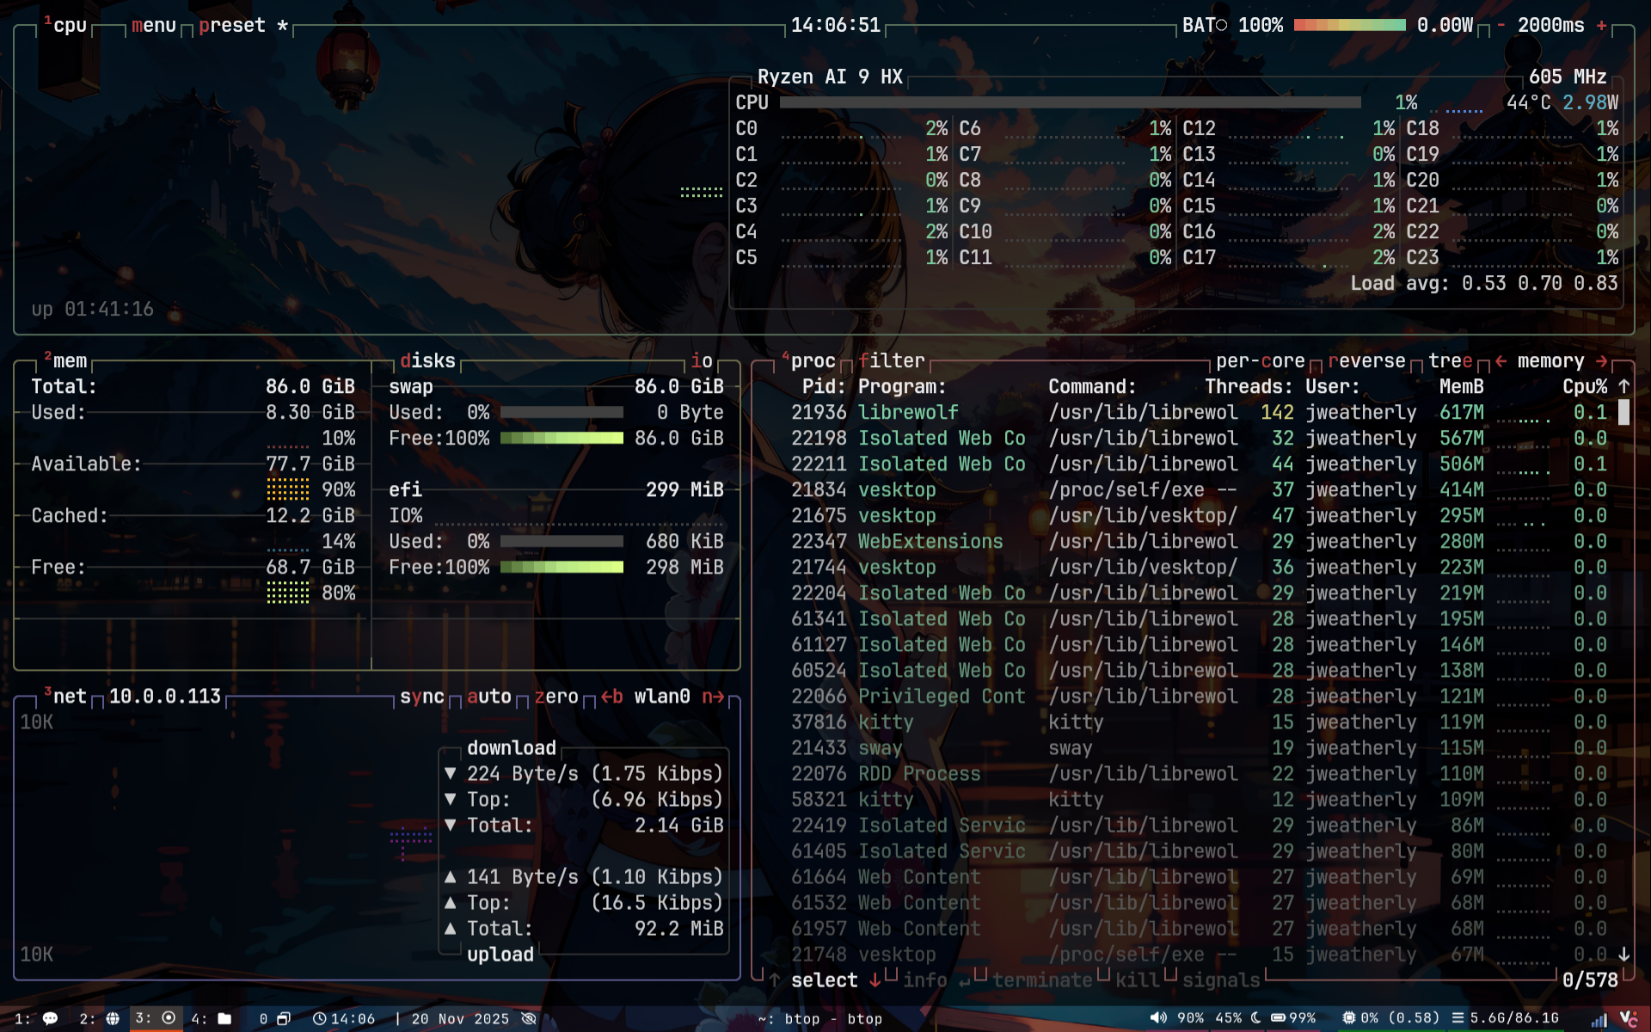Image resolution: width=1651 pixels, height=1032 pixels.
Task: Click the battery icon in status bar
Action: 1279,1017
